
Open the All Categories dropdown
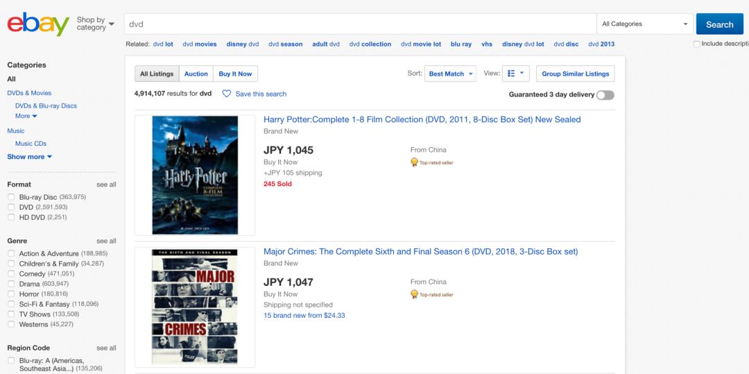point(645,24)
